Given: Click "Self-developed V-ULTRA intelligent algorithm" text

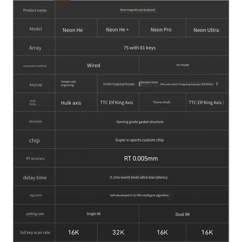Looking at the screenshot, I should 139,195.
